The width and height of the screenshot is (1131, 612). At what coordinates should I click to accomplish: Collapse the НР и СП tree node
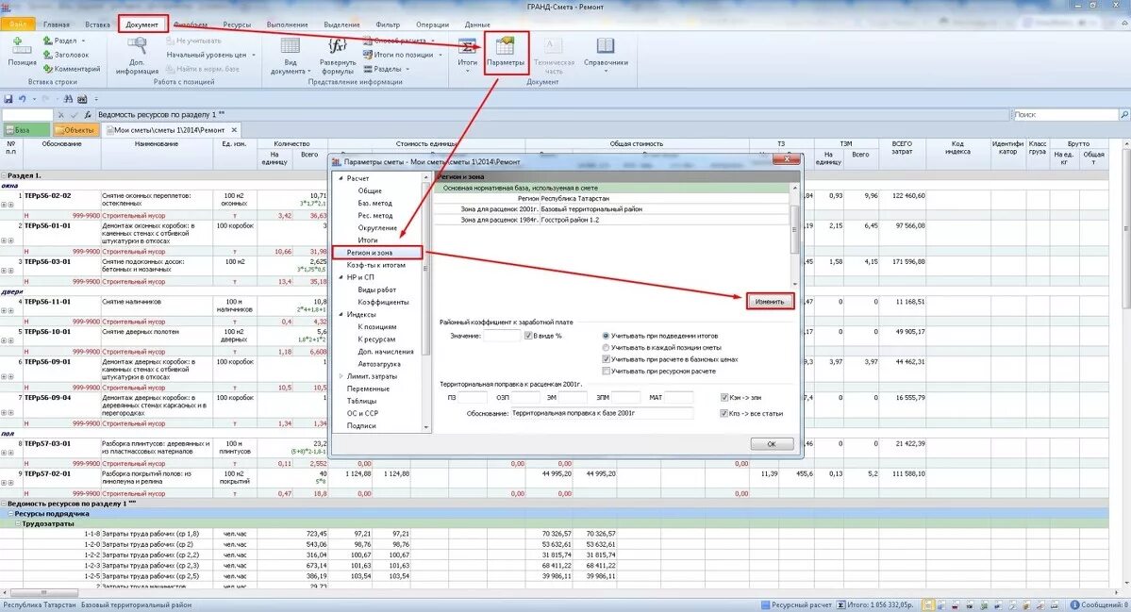(341, 277)
